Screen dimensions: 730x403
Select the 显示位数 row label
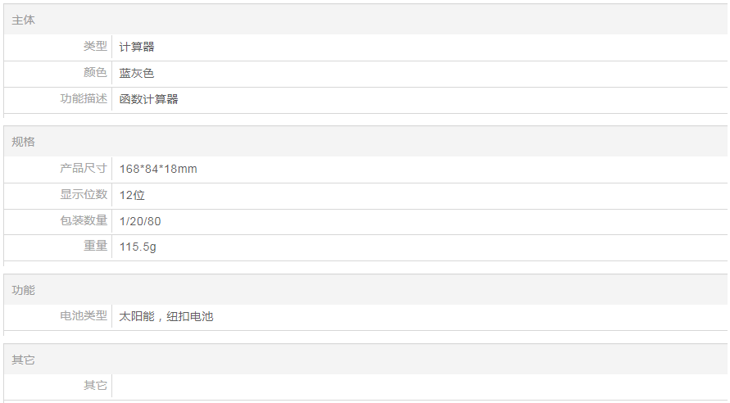coord(84,195)
